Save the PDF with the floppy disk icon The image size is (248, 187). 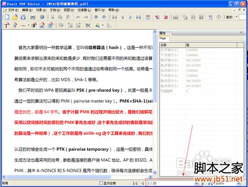coord(23,17)
